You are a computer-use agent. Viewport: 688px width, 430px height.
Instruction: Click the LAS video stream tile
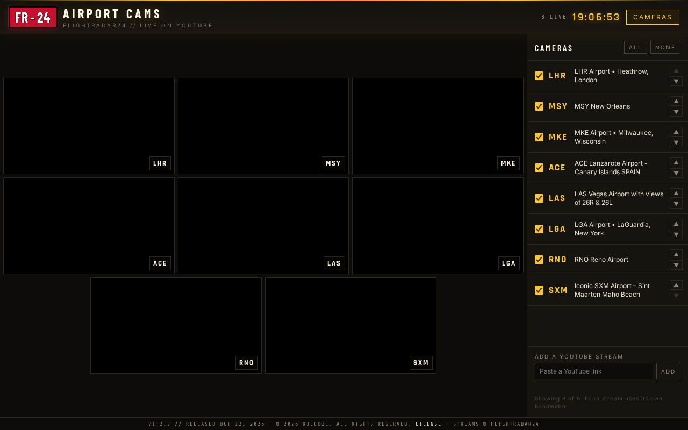coord(263,226)
